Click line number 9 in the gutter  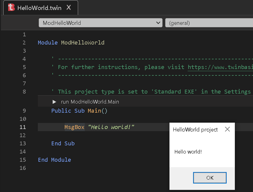(24, 111)
